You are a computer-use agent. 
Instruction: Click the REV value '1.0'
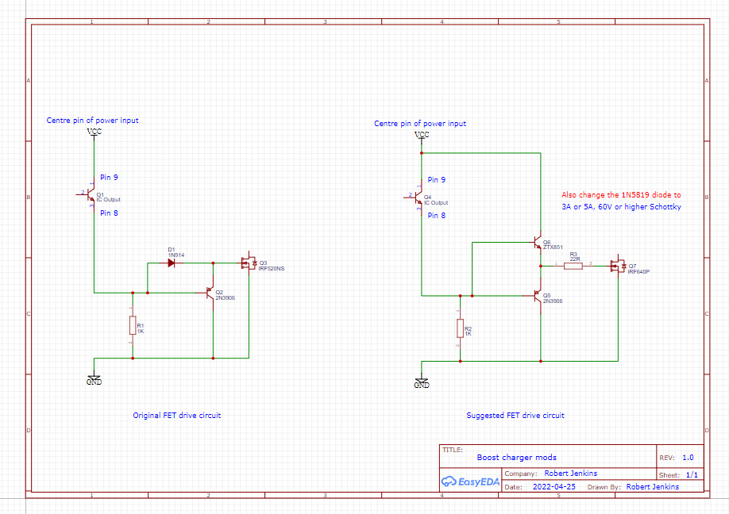click(688, 458)
